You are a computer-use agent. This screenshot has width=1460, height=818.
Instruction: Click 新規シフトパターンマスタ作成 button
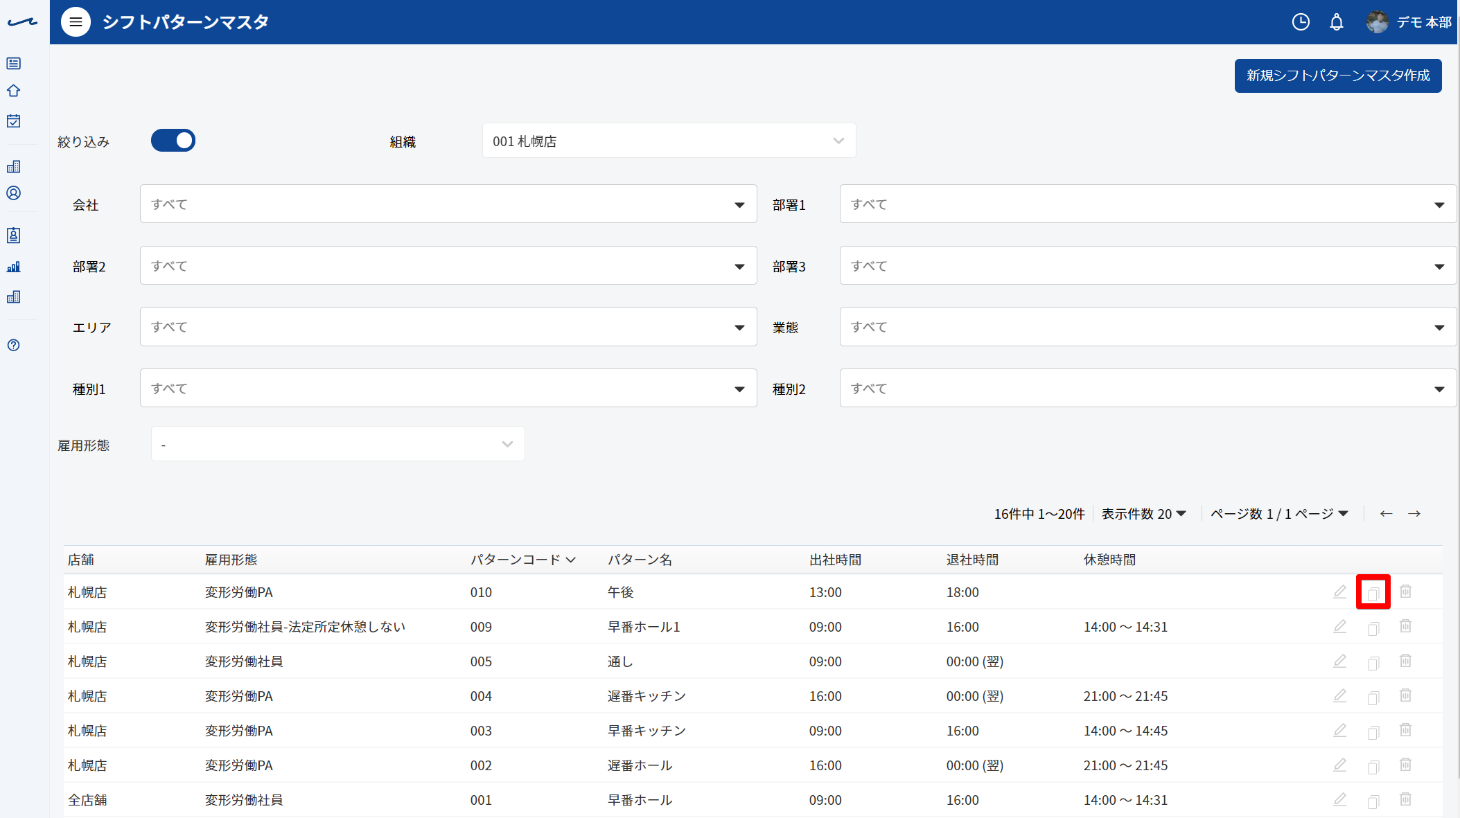tap(1338, 75)
